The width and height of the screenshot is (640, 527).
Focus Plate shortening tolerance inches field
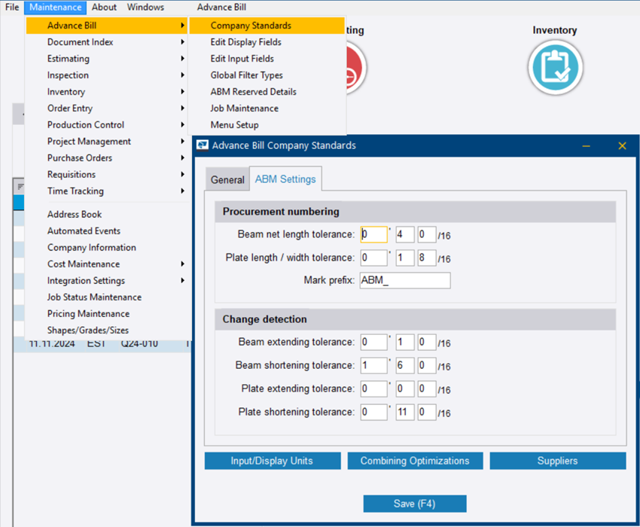[x=405, y=412]
